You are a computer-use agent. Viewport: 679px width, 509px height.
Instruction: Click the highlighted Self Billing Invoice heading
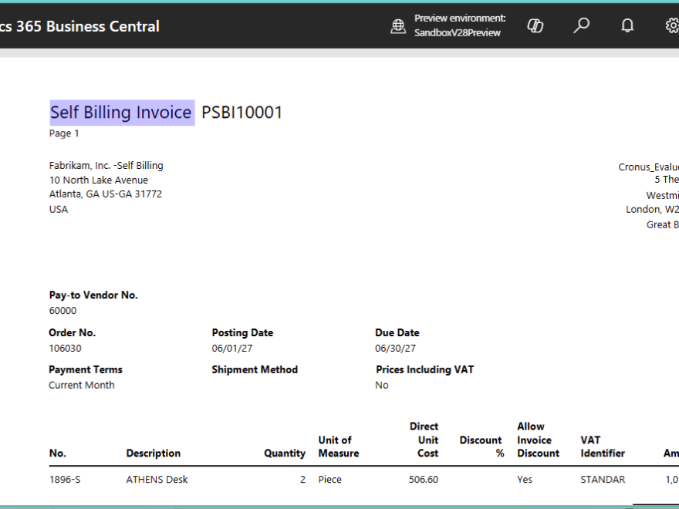click(121, 113)
